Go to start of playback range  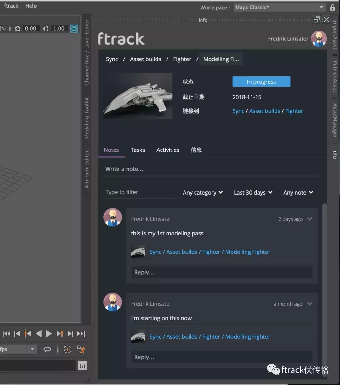[6, 334]
